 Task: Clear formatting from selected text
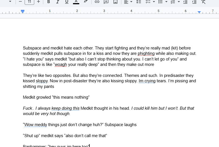coord(203,2)
